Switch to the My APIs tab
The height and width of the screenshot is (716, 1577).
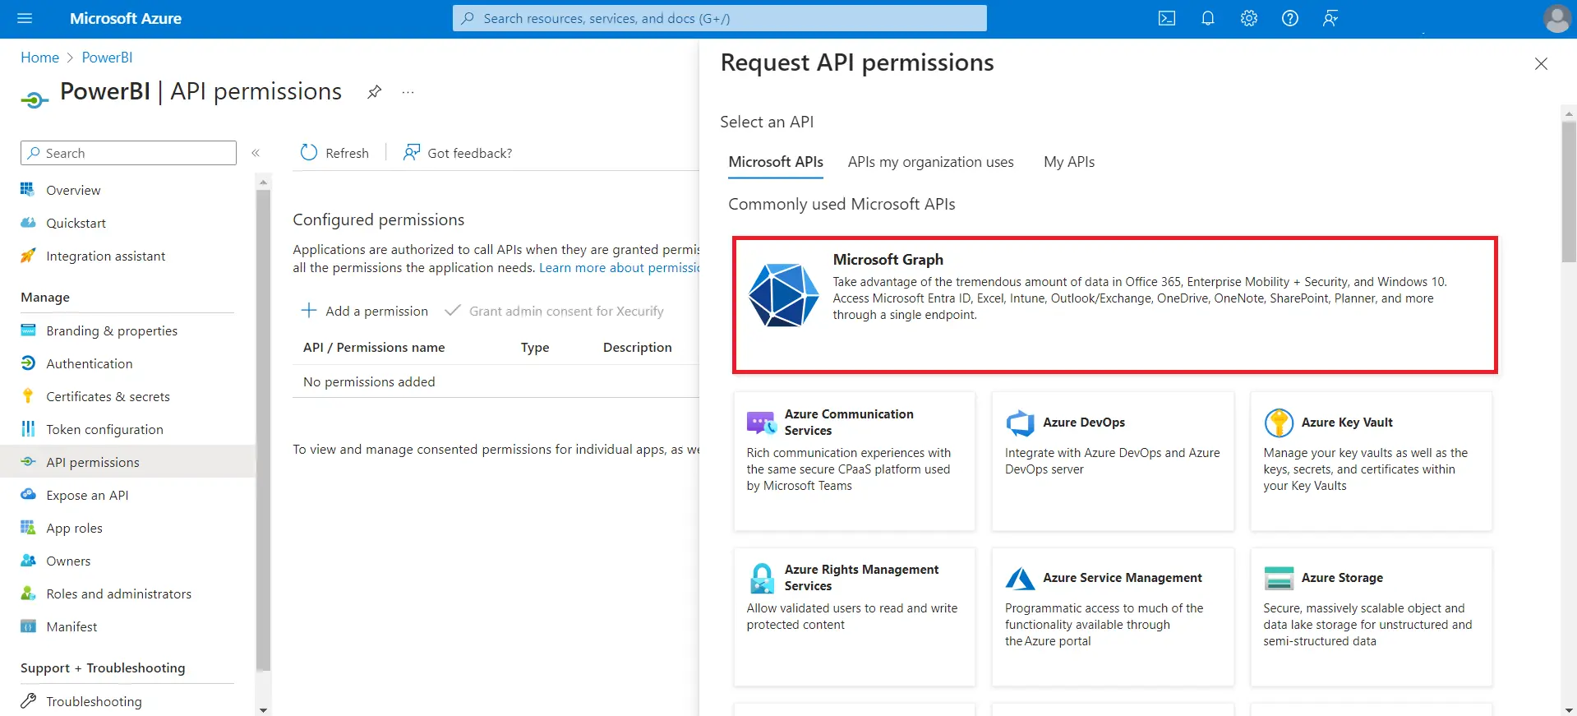pyautogui.click(x=1069, y=162)
